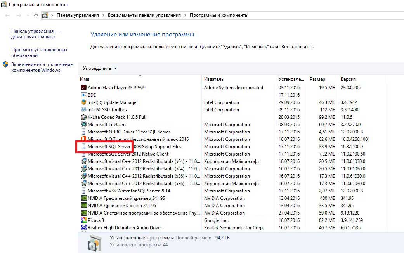The image size is (404, 253).
Task: Open Просмотр установленных обновлений link
Action: tap(39, 52)
